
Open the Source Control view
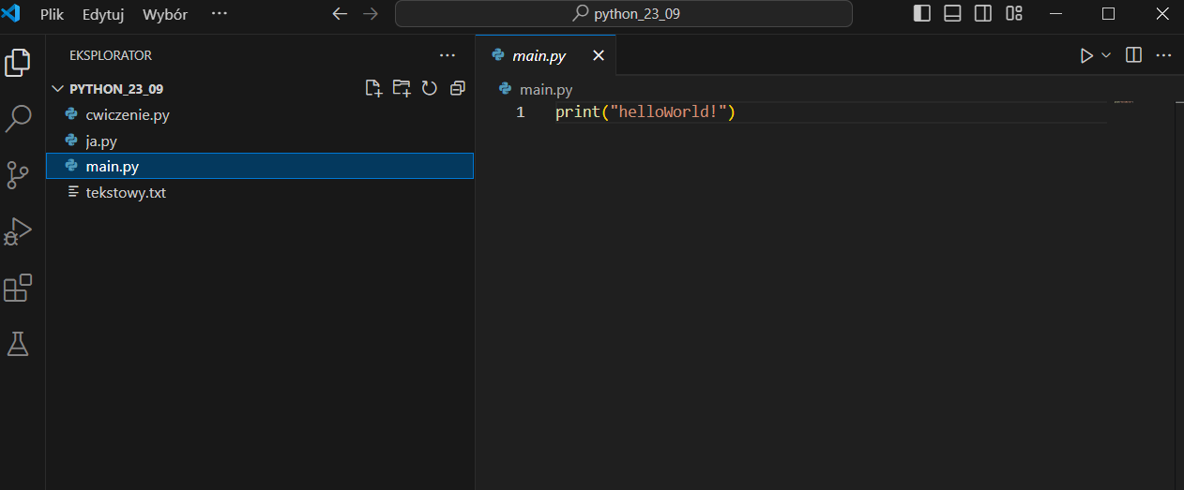19,174
